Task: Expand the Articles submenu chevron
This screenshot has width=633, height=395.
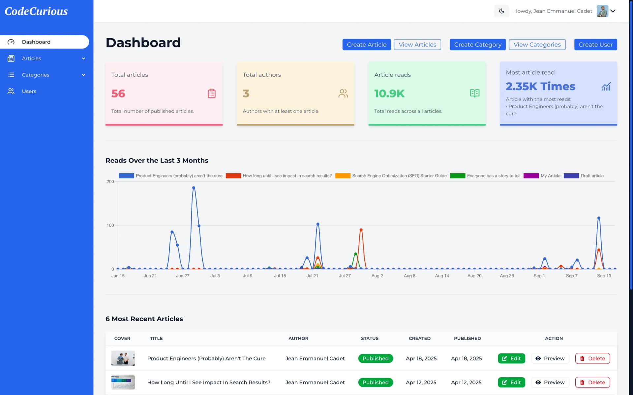Action: [83, 58]
